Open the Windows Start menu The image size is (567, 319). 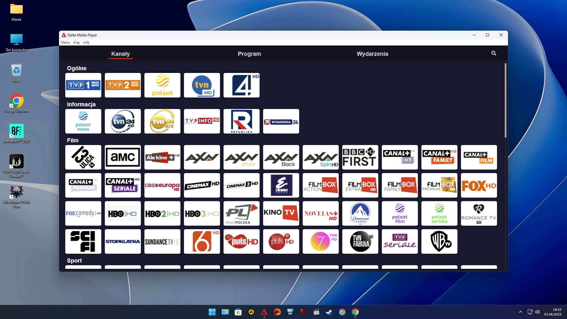click(x=212, y=312)
